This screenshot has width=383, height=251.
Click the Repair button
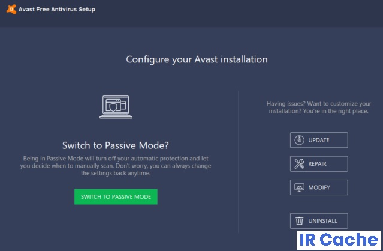tap(319, 164)
